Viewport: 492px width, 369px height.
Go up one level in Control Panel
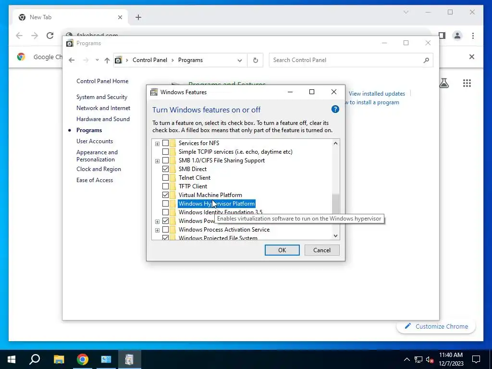pyautogui.click(x=107, y=60)
